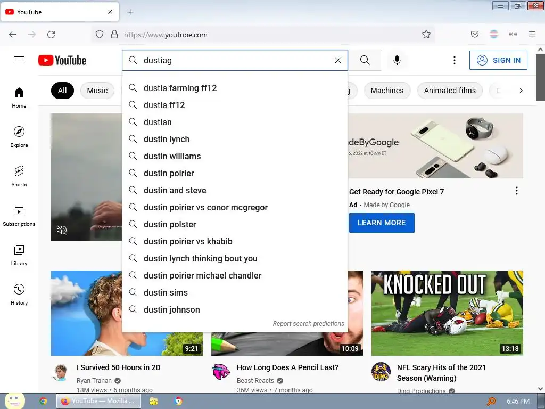This screenshot has width=545, height=409.
Task: Click Ding Productions channel avatar
Action: pos(381,372)
